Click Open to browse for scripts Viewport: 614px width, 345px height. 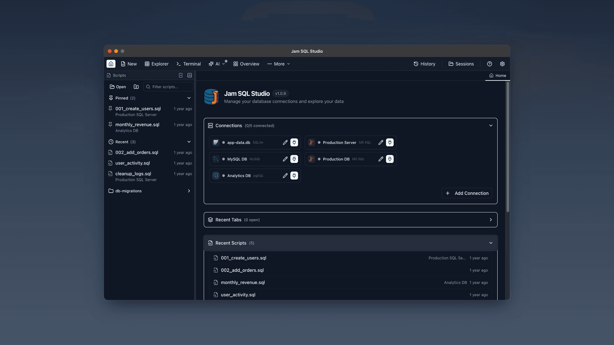coord(117,87)
